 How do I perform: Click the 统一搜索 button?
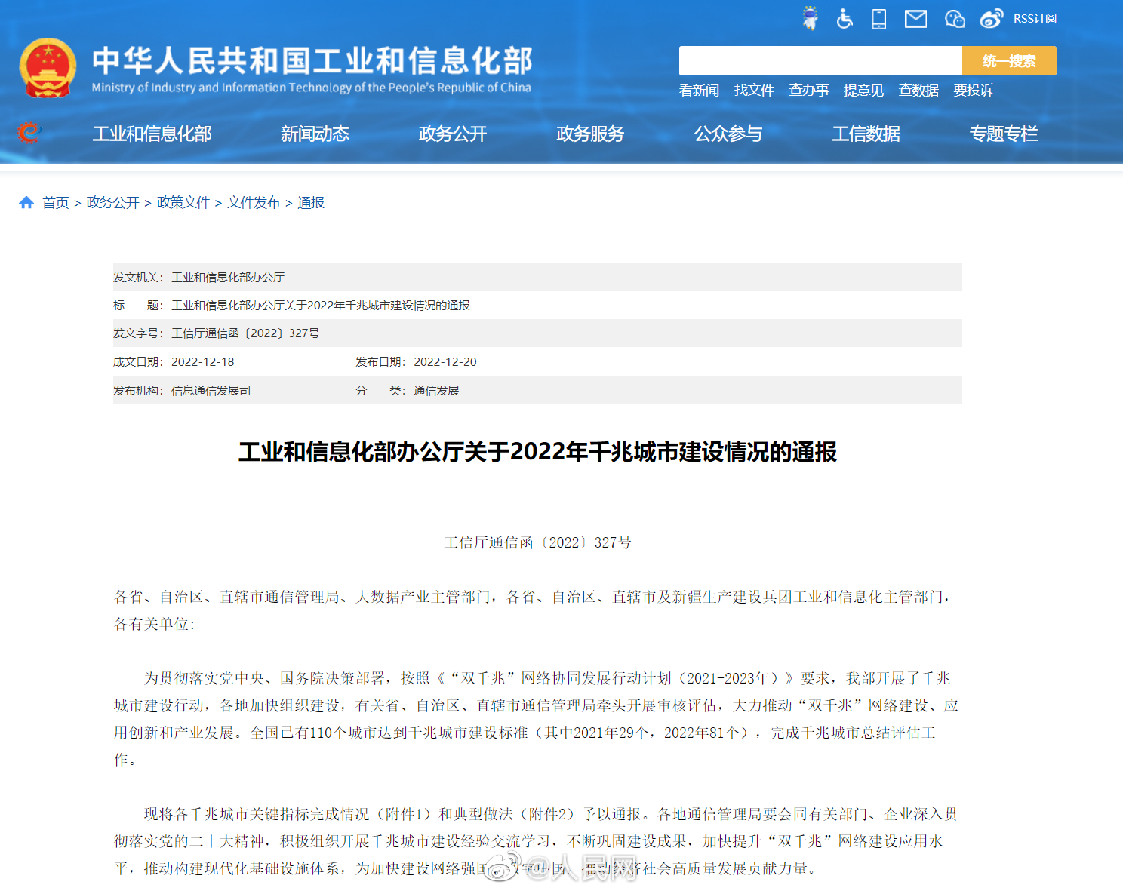click(1009, 60)
